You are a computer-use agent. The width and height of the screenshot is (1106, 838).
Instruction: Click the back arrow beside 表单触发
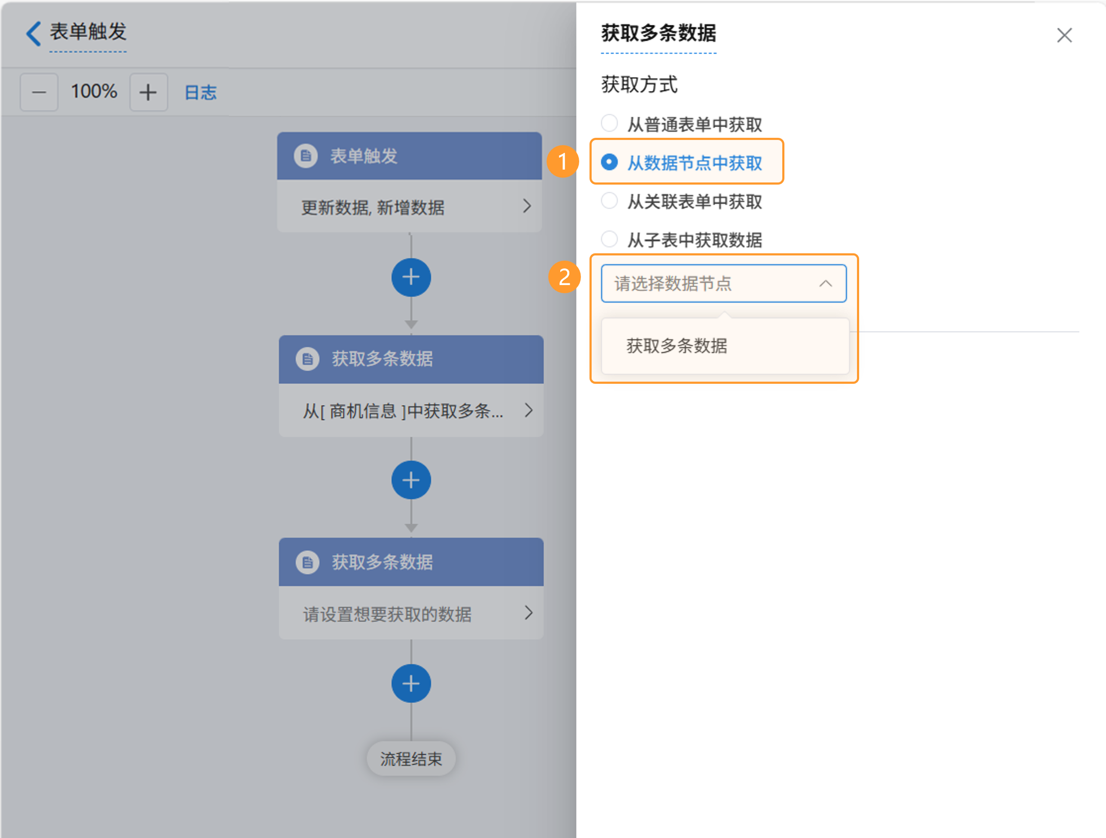coord(33,33)
